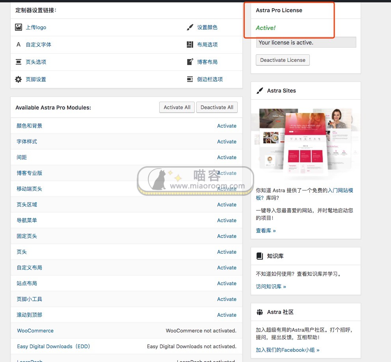Activate the 自定义布局 module

tap(227, 267)
